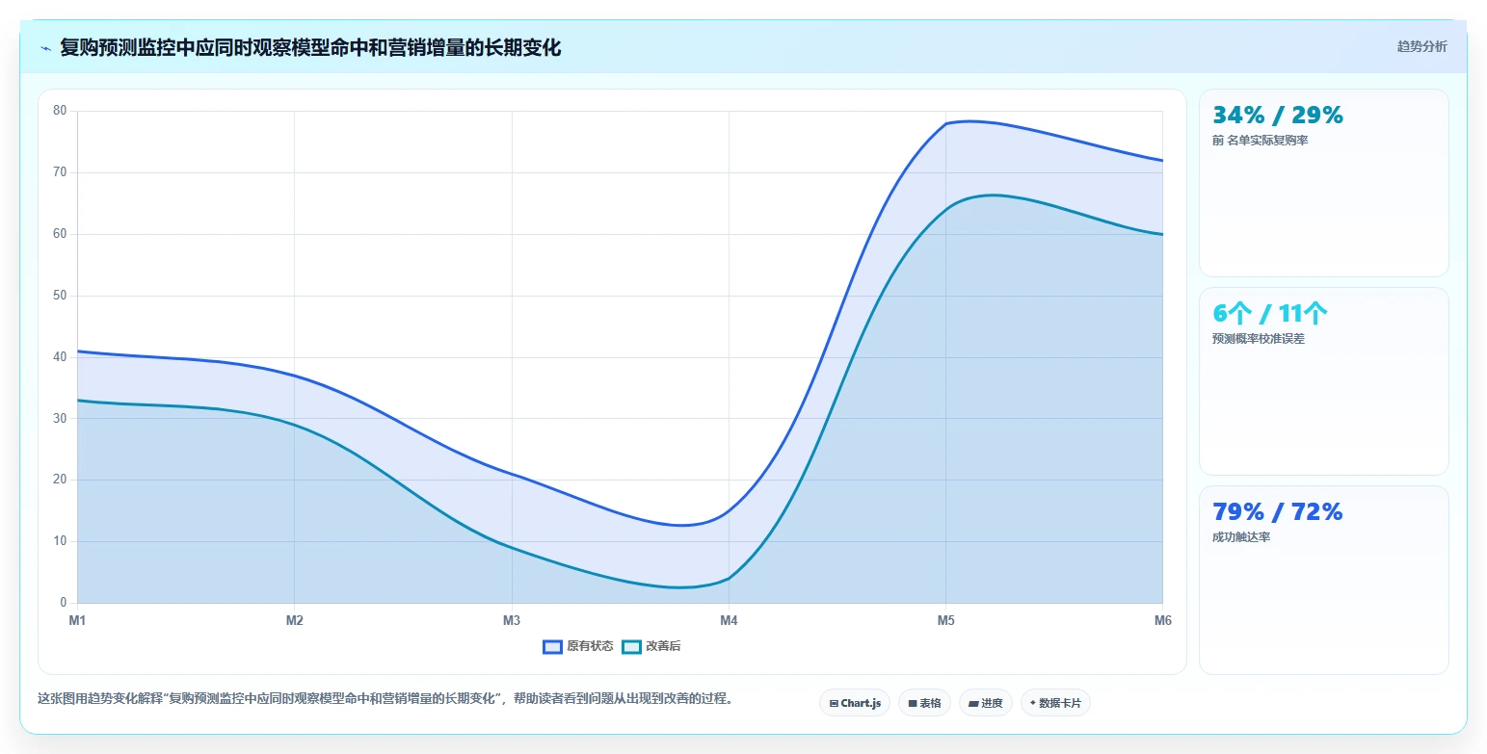
Task: Click the Chart.js tag icon
Action: coord(834,704)
